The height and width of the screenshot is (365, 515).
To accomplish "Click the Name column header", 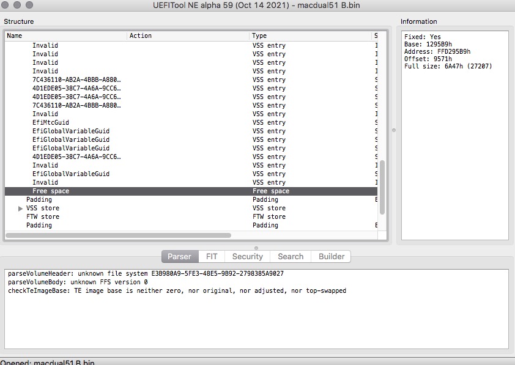I will tap(65, 36).
